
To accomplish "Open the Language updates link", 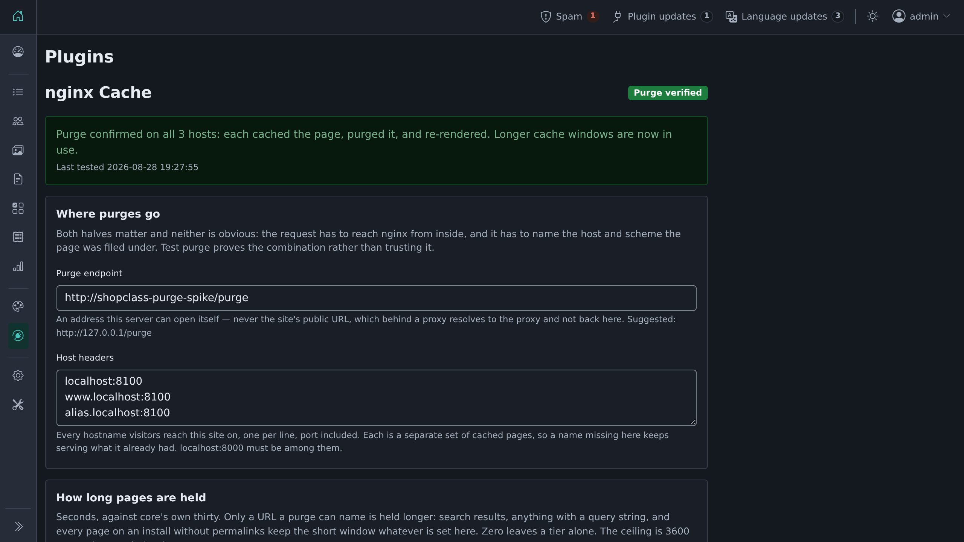I will (x=785, y=17).
